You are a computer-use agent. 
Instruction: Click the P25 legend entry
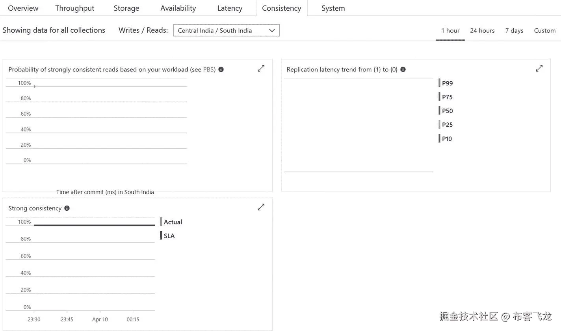pyautogui.click(x=447, y=125)
